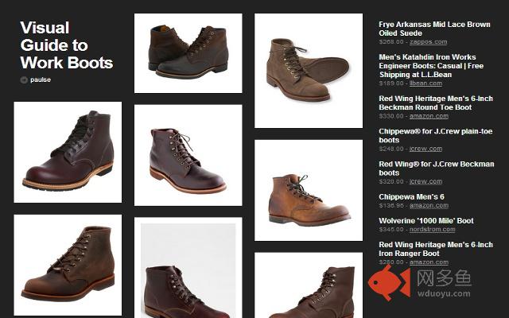Viewport: 509px width, 318px height.
Task: Open the Frye Arkansas Mid Lace Brown Oiled Suede title
Action: (434, 29)
